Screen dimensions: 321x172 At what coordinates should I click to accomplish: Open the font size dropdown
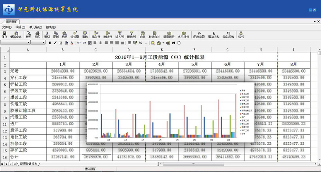tap(43, 42)
